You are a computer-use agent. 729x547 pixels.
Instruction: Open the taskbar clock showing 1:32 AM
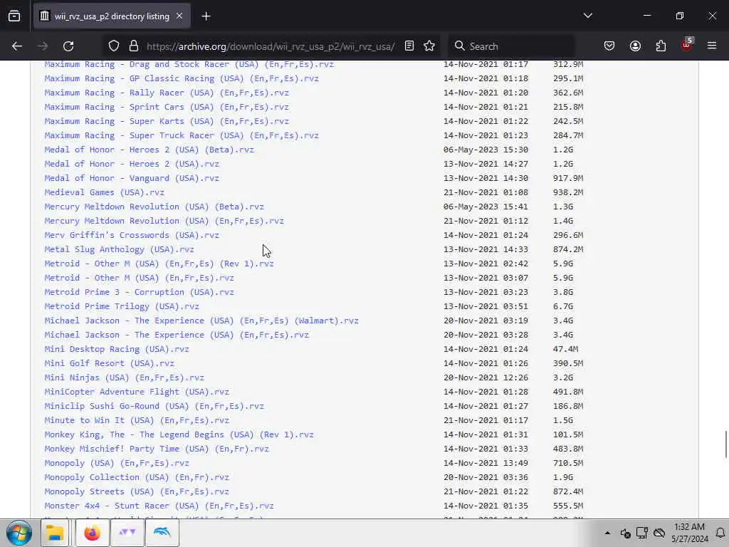689,533
